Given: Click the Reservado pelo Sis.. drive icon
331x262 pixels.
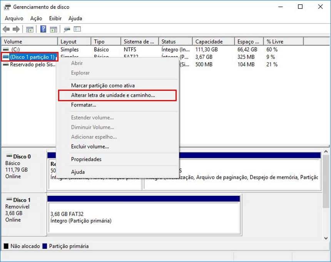Looking at the screenshot, I should [6, 65].
